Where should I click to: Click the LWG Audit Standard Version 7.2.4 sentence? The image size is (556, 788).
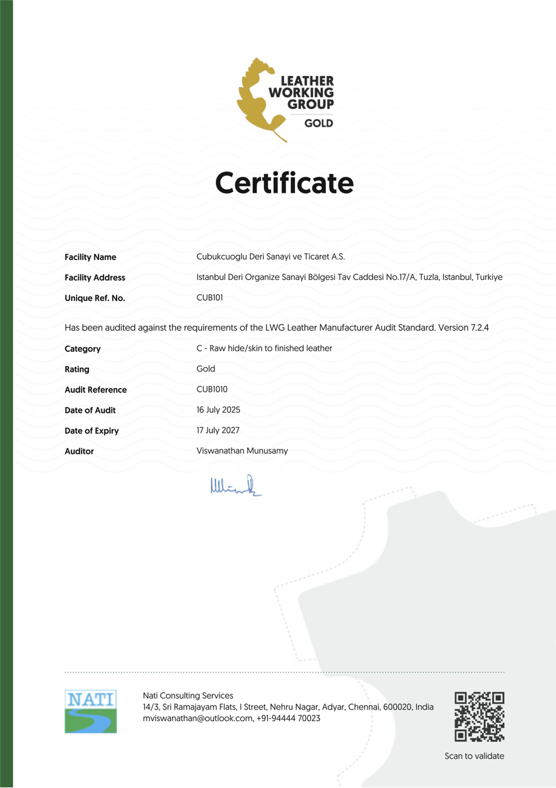tap(276, 328)
